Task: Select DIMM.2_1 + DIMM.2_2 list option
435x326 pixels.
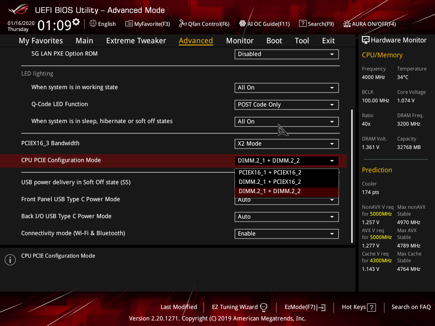Action: click(x=287, y=191)
